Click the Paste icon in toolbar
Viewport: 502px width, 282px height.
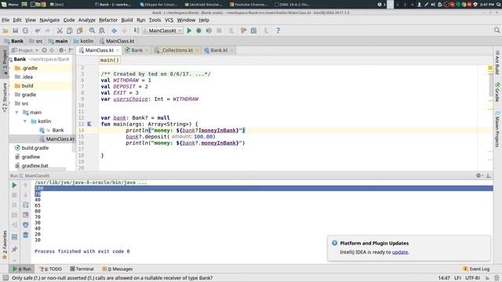tap(80, 31)
